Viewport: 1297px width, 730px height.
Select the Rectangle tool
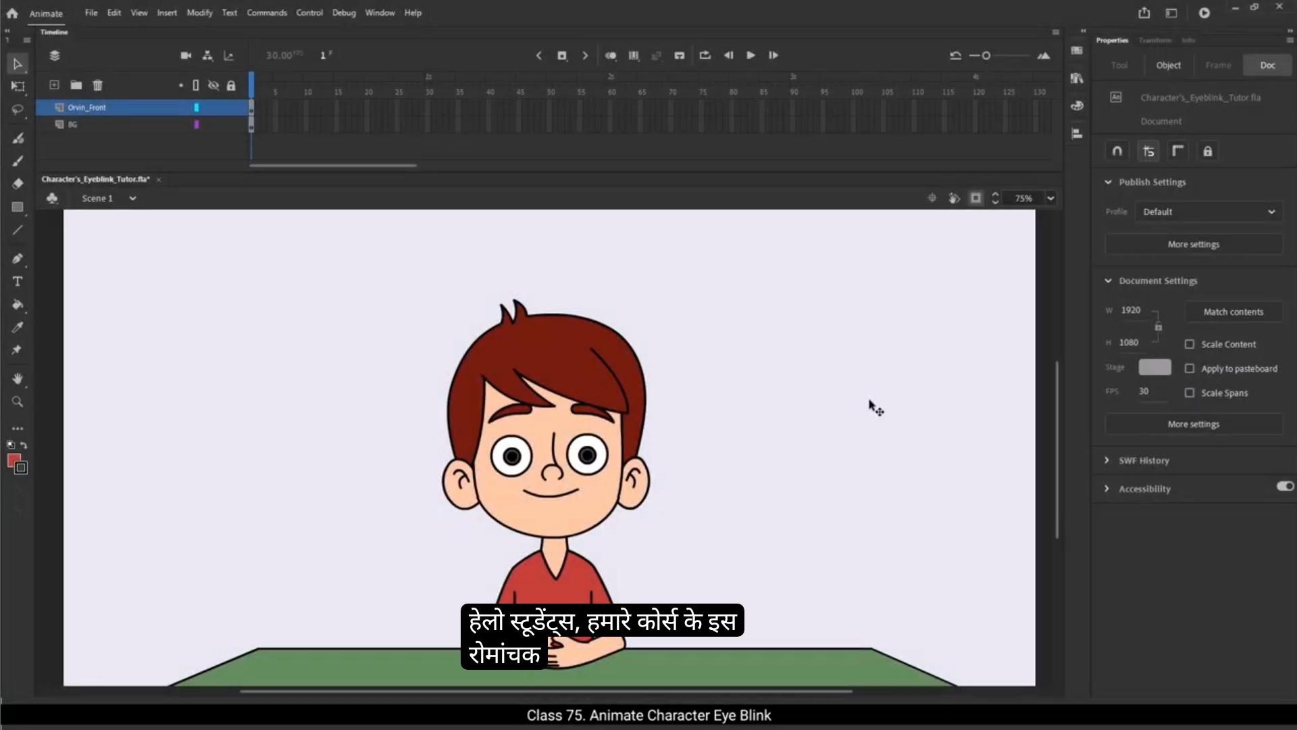click(x=18, y=207)
